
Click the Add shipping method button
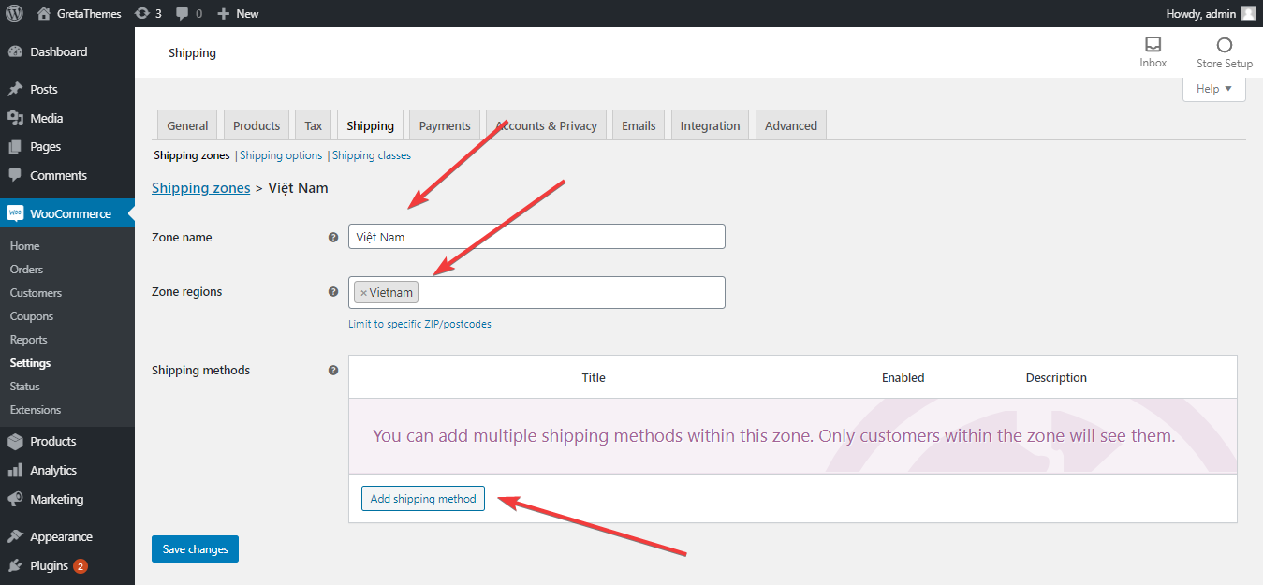[423, 499]
